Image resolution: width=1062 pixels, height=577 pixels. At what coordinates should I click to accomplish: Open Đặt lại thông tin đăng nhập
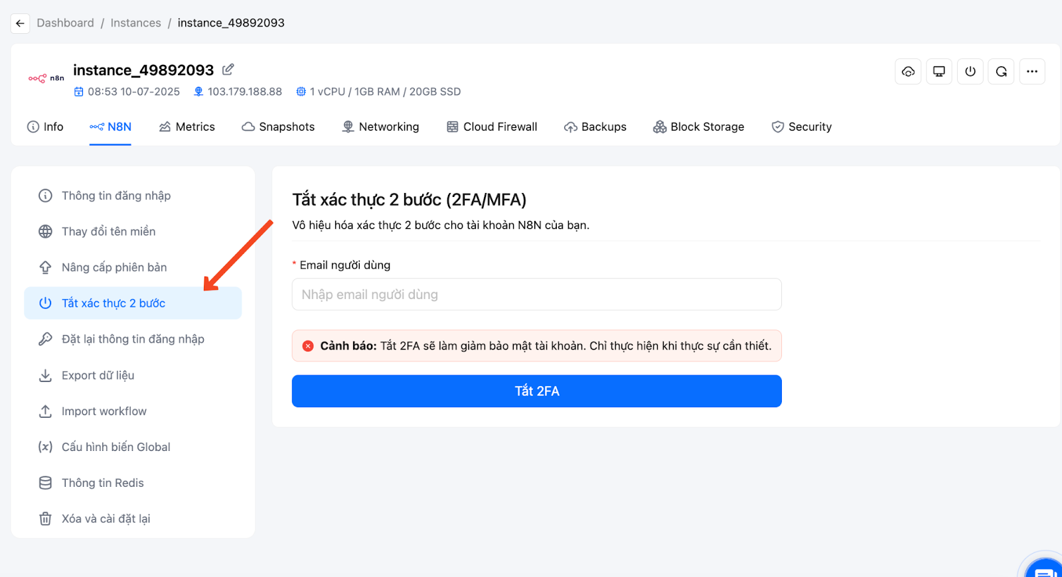coord(133,339)
